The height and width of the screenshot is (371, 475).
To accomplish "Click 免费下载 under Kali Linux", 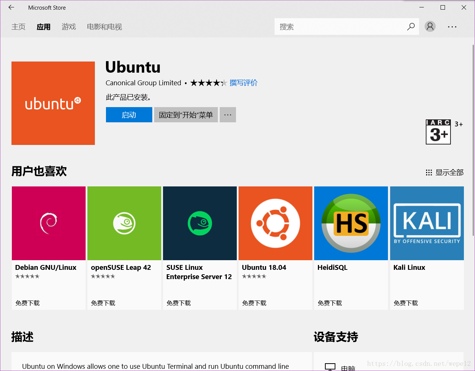I will 406,303.
